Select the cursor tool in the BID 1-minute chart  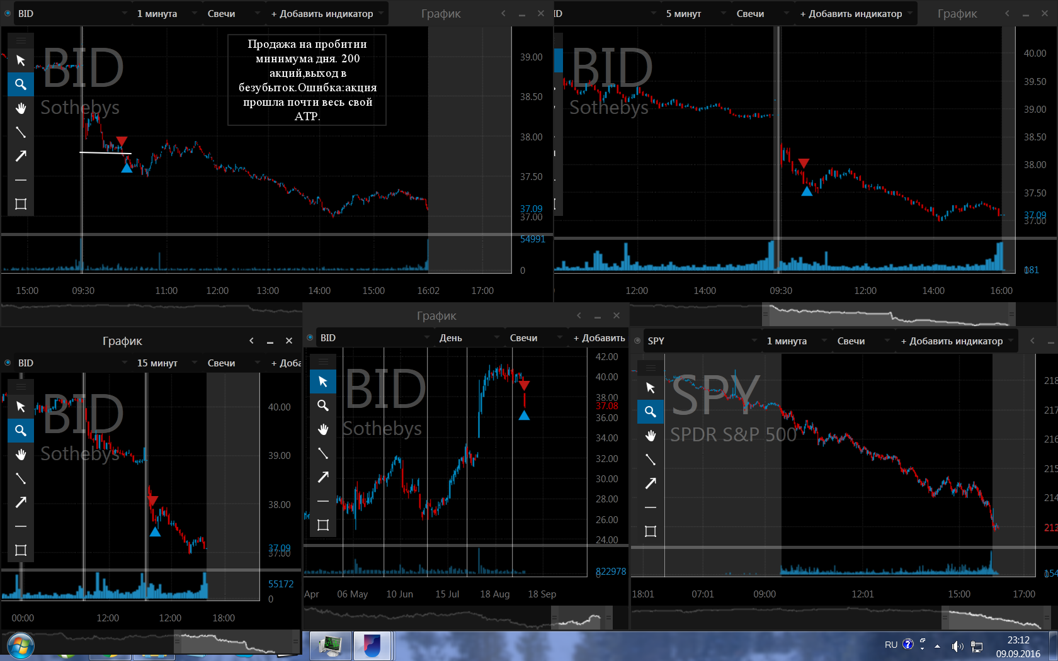[21, 60]
